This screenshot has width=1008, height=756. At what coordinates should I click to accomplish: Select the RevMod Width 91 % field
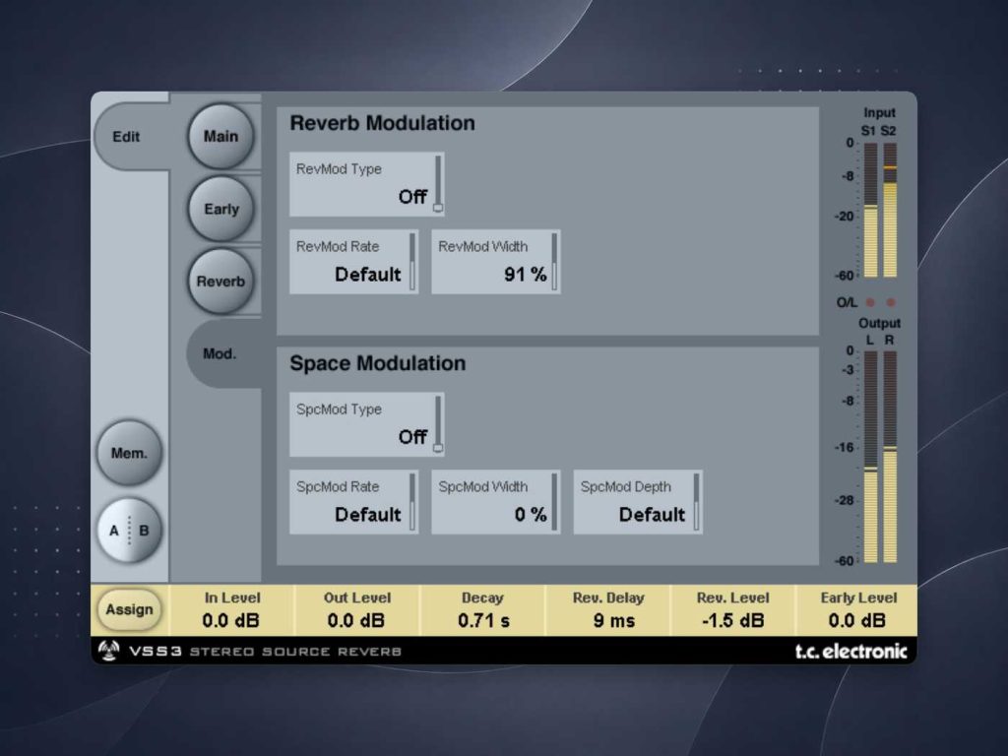coord(496,262)
